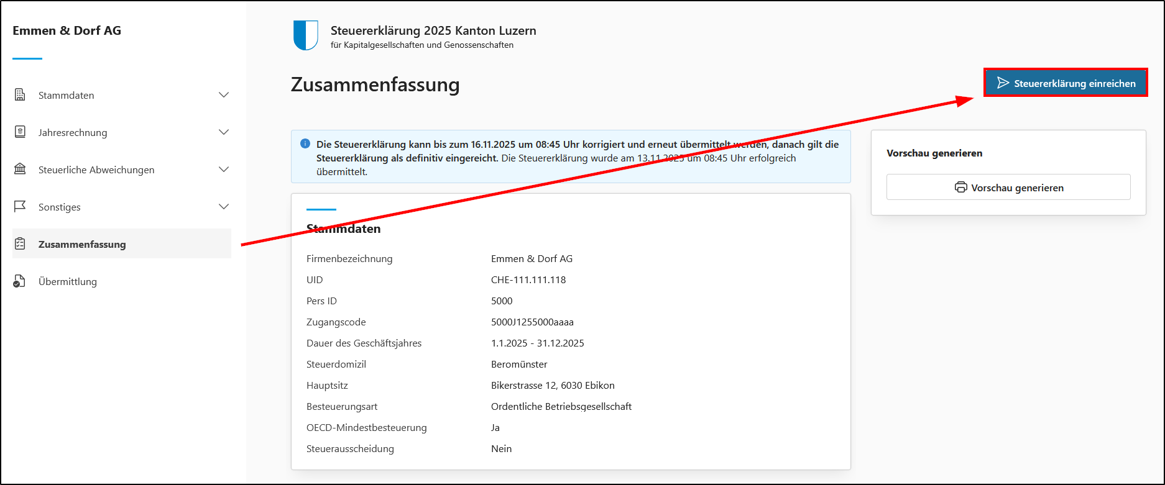Open the Übermittlung menu item
1165x485 pixels.
tap(68, 281)
